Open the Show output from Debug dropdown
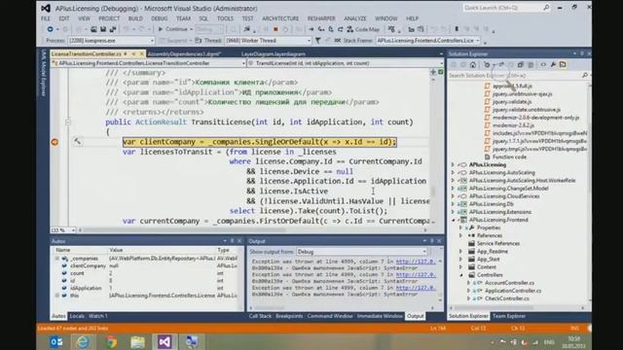The width and height of the screenshot is (623, 350). pyautogui.click(x=362, y=252)
